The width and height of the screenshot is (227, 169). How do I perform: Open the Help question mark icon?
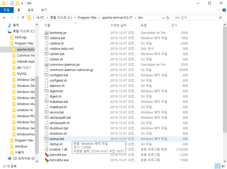pyautogui.click(x=224, y=10)
